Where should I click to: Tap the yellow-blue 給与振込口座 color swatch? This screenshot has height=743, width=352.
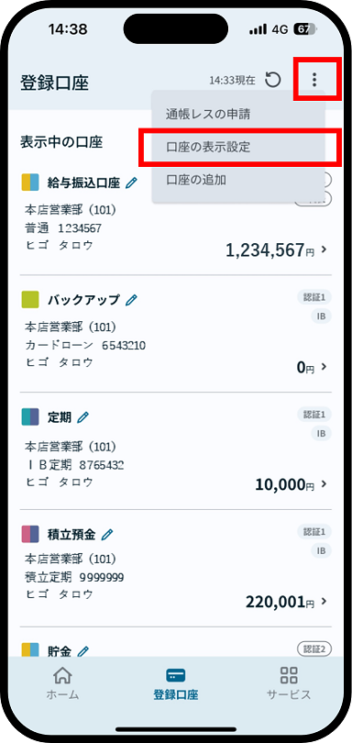click(x=30, y=183)
